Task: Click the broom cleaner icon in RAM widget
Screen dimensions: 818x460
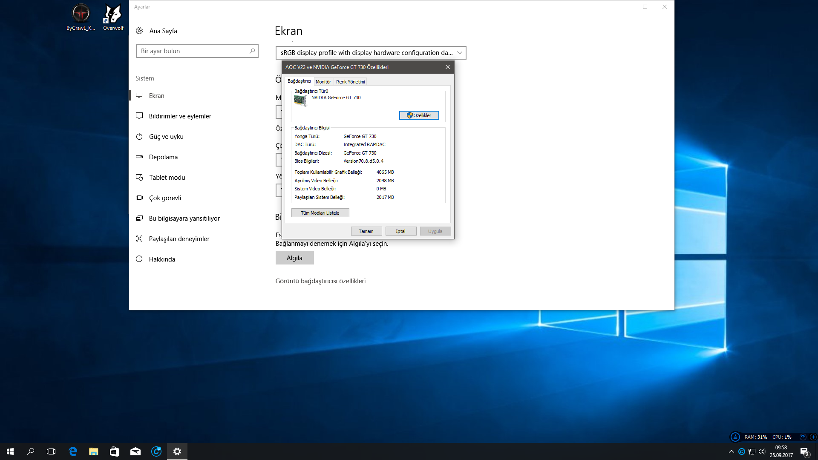Action: [x=735, y=437]
